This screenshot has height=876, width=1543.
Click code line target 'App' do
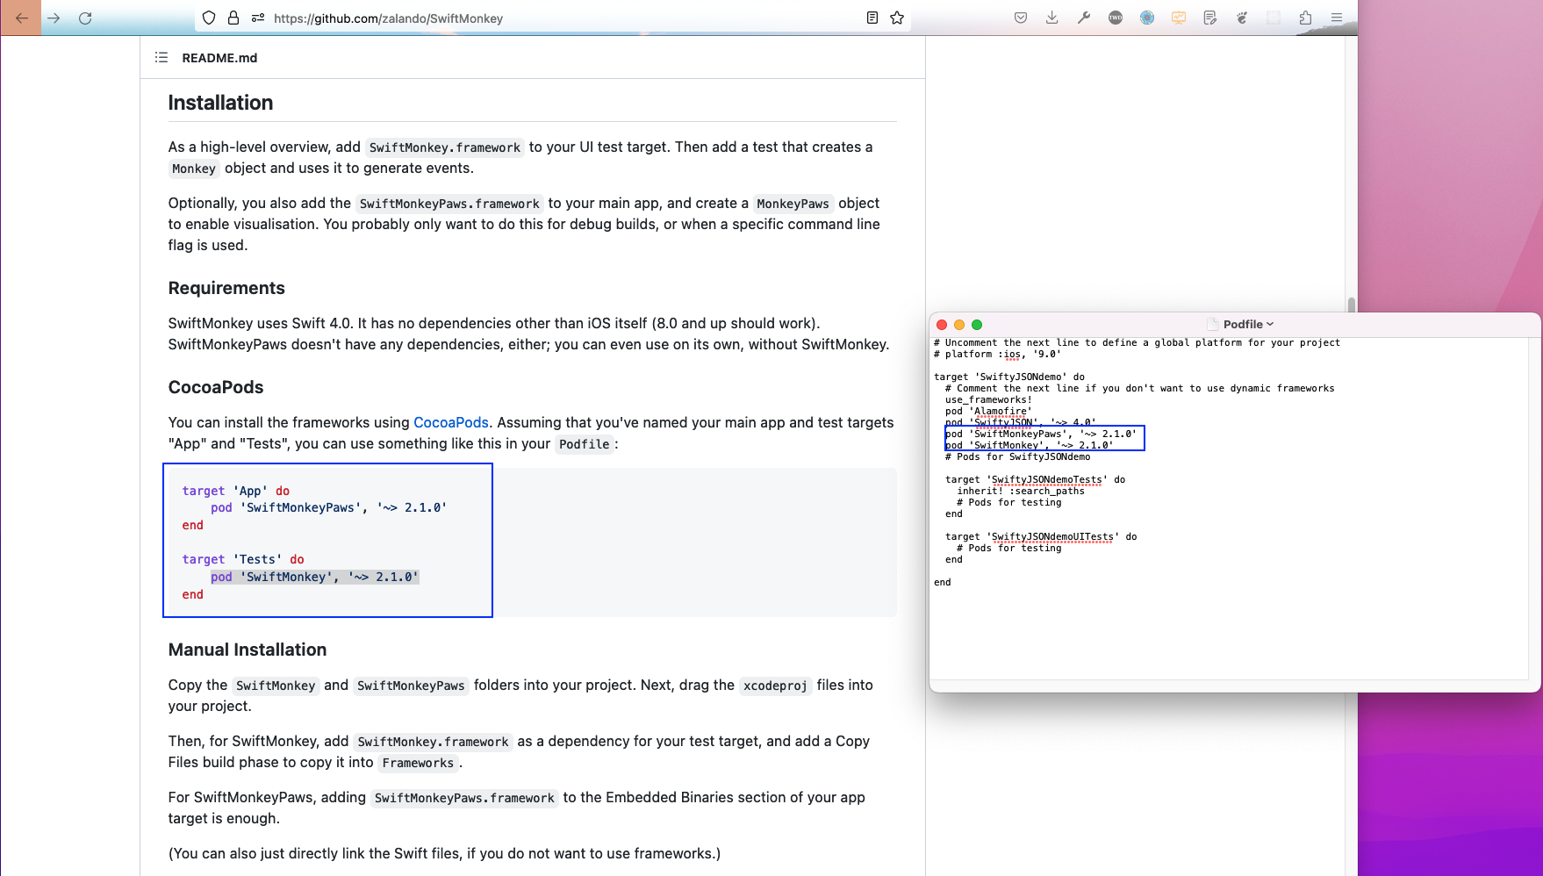tap(236, 491)
